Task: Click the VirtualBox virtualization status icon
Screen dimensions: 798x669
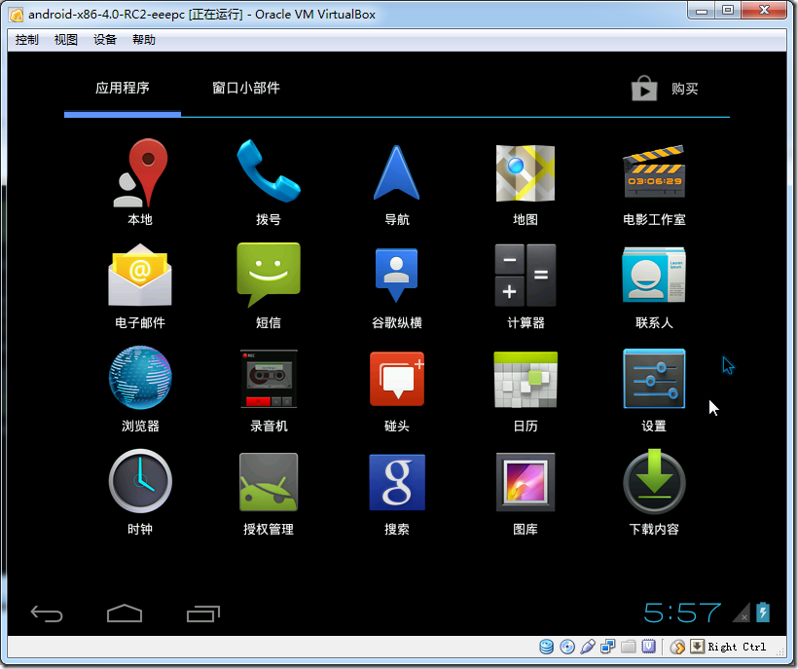Action: pos(648,647)
